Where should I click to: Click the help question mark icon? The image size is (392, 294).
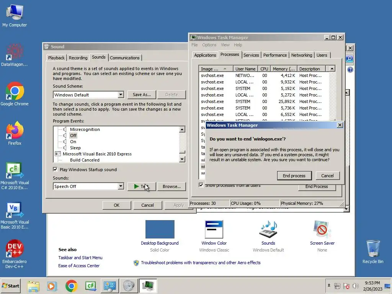coord(350,70)
